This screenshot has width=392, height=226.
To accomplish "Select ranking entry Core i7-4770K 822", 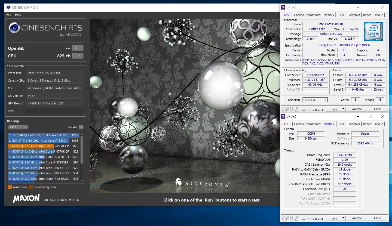I will point(44,151).
